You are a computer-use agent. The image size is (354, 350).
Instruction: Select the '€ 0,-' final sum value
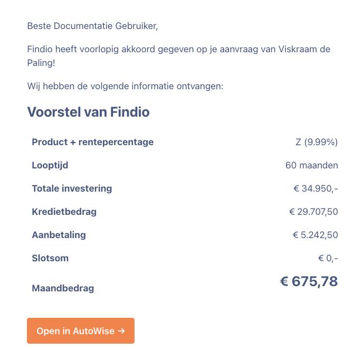pyautogui.click(x=328, y=258)
